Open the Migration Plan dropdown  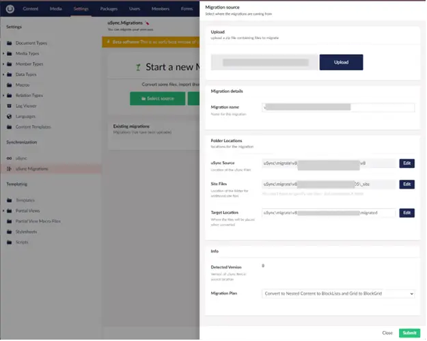(x=338, y=294)
